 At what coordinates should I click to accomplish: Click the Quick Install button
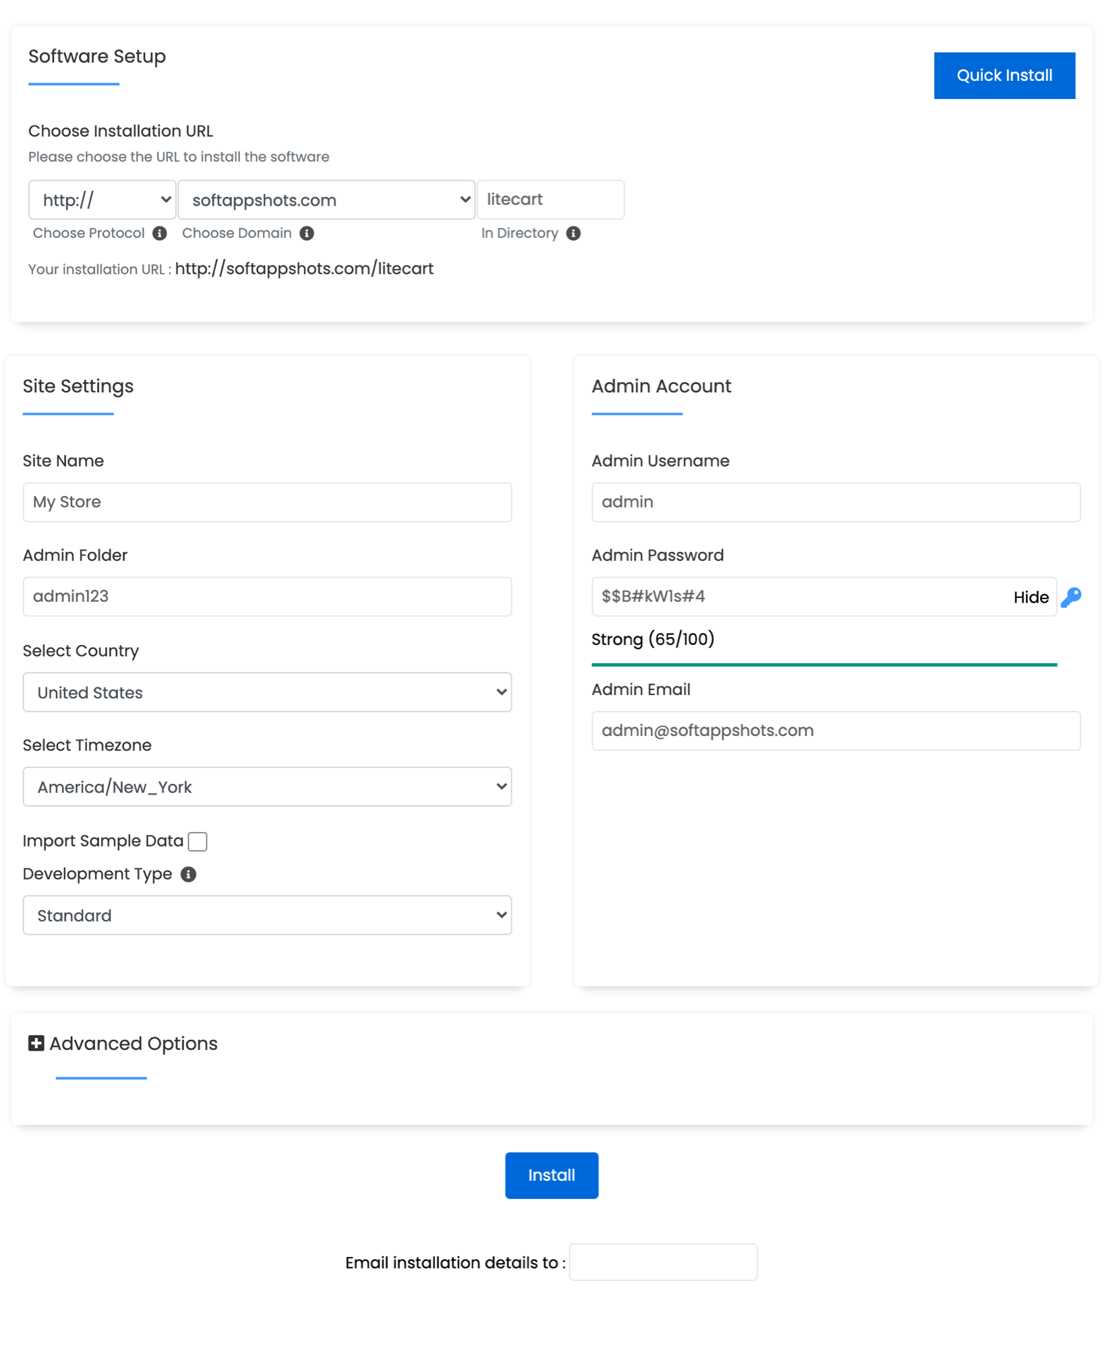[x=1004, y=75]
